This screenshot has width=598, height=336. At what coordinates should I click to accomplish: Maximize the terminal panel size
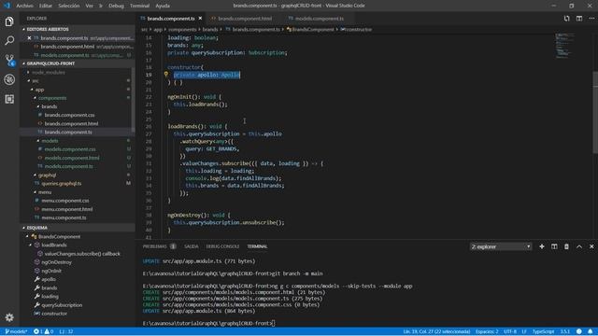(579, 246)
